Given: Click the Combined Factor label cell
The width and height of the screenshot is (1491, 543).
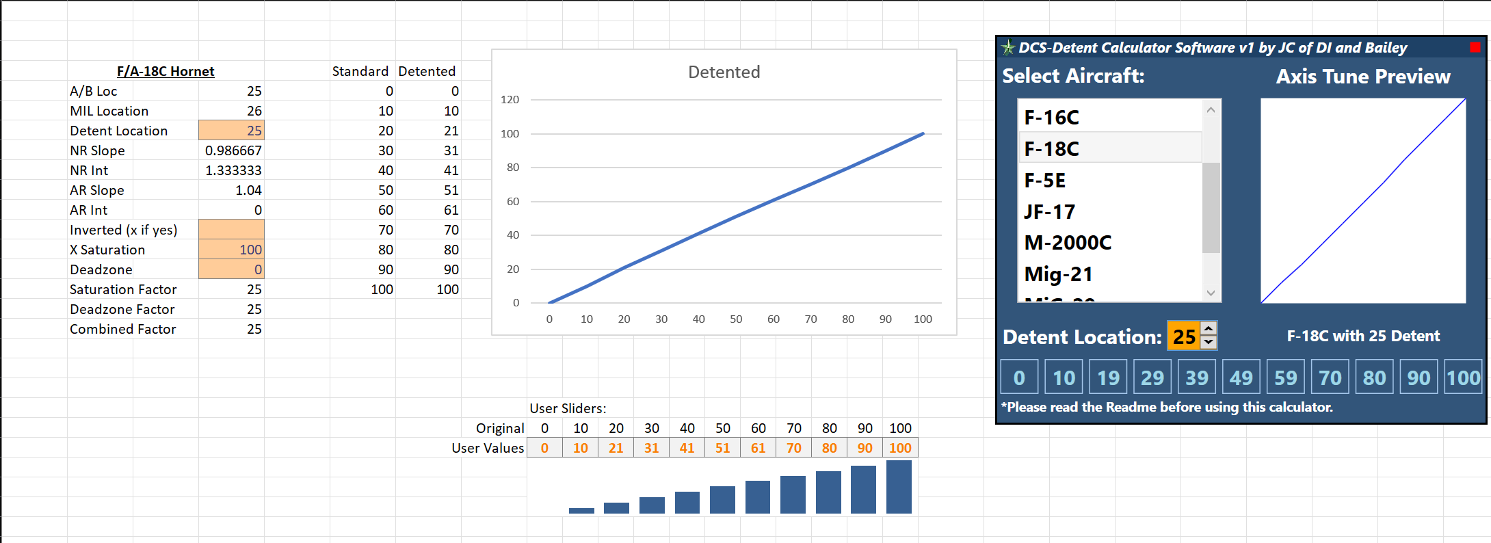Looking at the screenshot, I should [x=123, y=328].
